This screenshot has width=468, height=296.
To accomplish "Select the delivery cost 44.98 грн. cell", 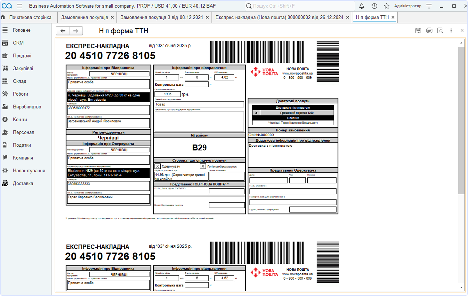I will [x=182, y=176].
